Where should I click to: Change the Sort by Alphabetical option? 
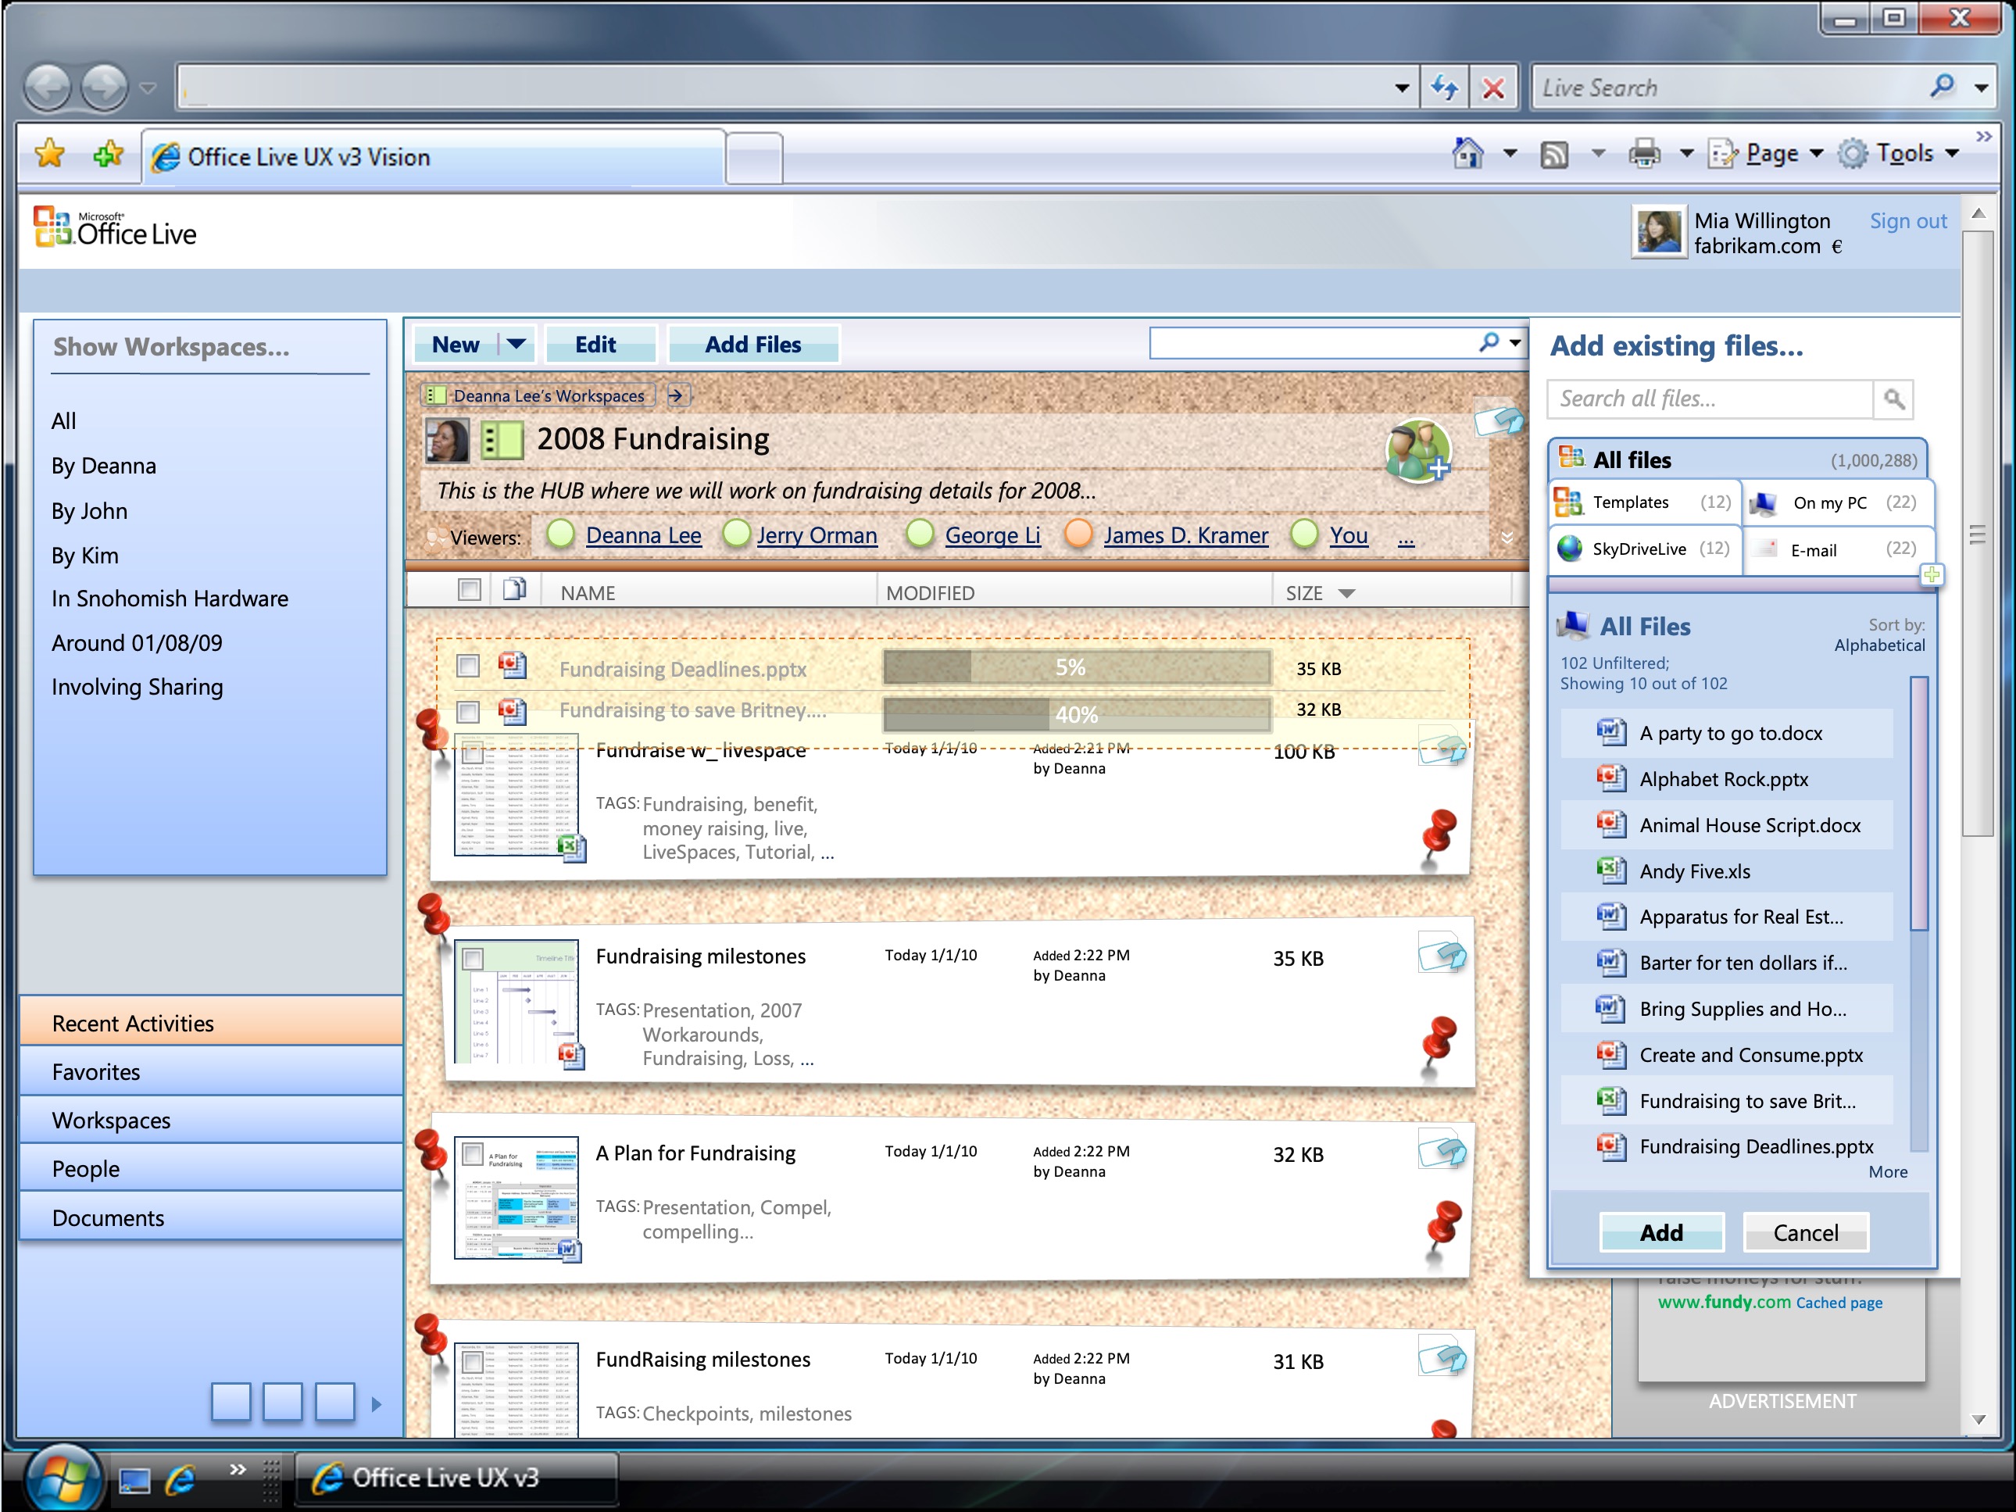tap(1879, 645)
